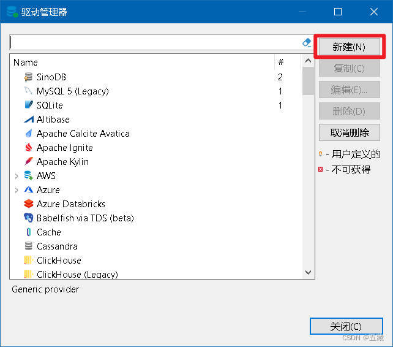Click the Apache Calcite Avatica icon
Screen dimensions: 393x347
coord(29,133)
